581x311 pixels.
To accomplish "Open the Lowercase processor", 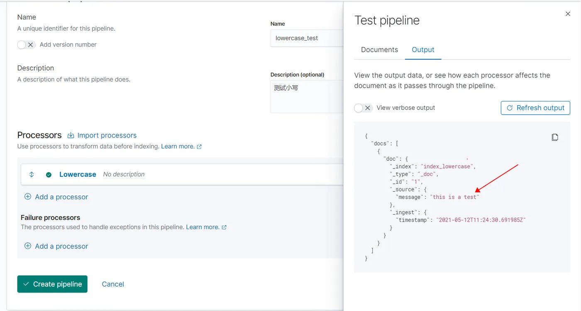I will [78, 174].
